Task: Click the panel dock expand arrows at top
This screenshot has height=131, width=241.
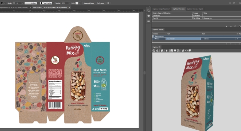Action: tap(150, 6)
